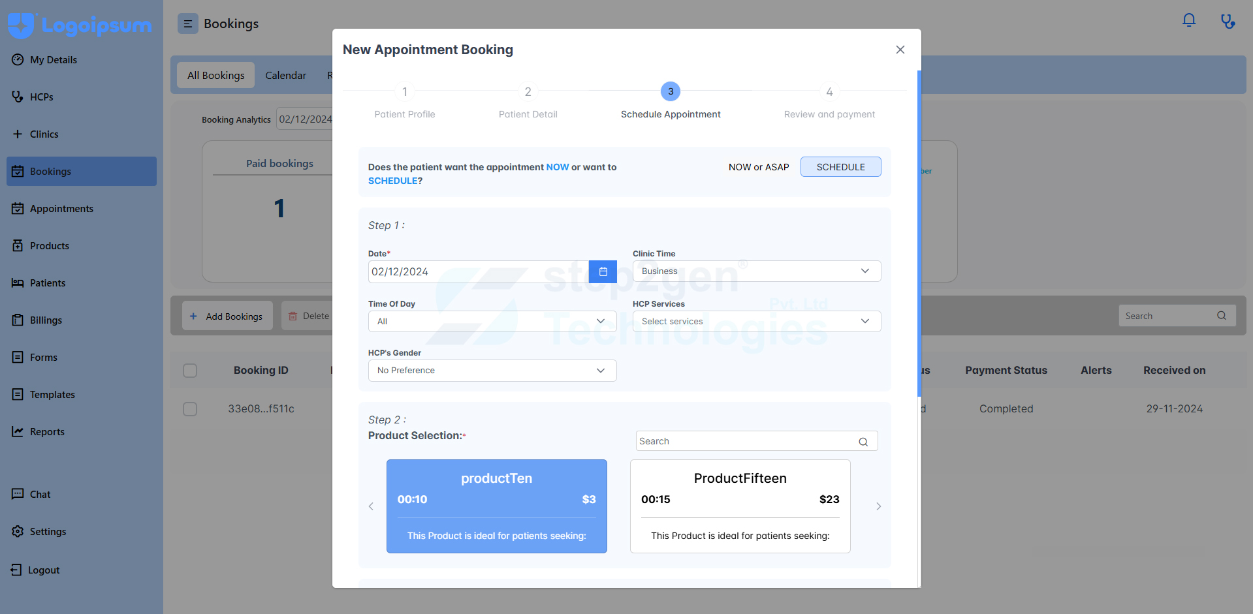Click Add Bookings button

point(227,316)
